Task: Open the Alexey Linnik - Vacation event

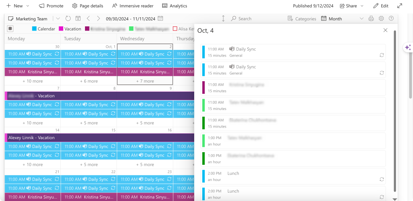Action: pos(100,137)
